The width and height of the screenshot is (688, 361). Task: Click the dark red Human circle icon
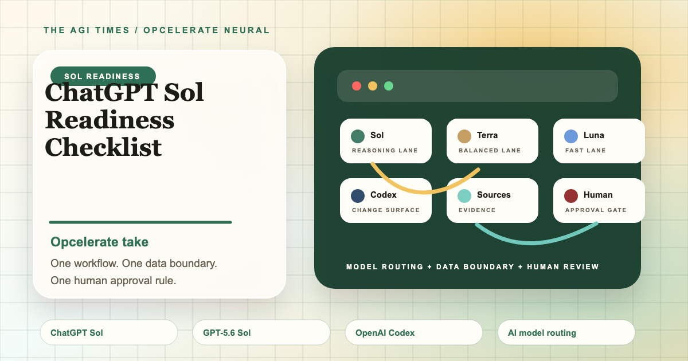coord(571,196)
